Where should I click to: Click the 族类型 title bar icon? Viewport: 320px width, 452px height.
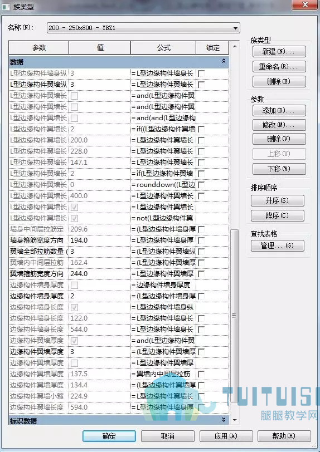click(6, 7)
